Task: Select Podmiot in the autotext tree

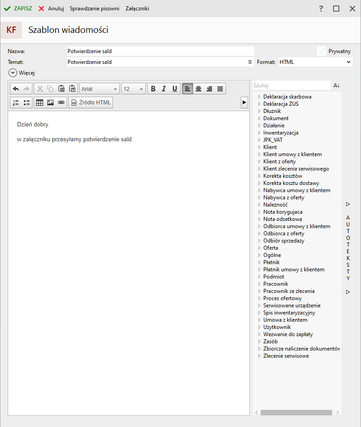Action: 274,277
